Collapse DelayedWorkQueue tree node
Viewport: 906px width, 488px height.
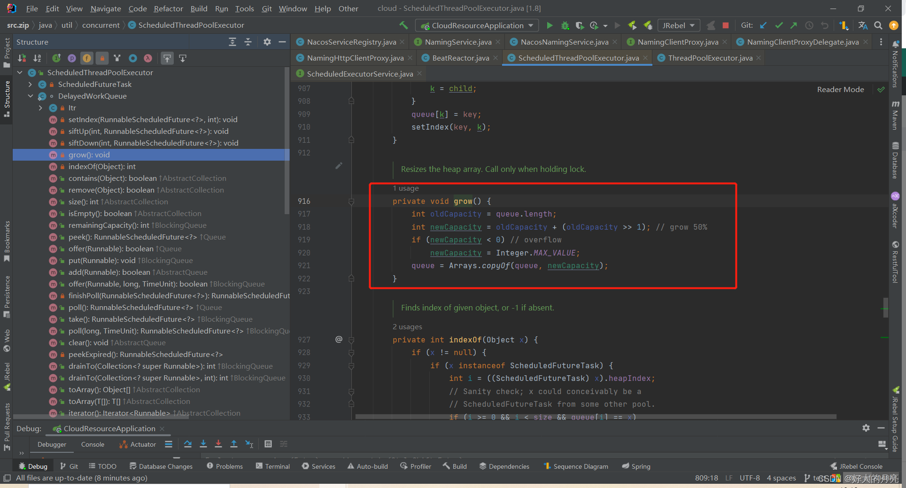31,96
